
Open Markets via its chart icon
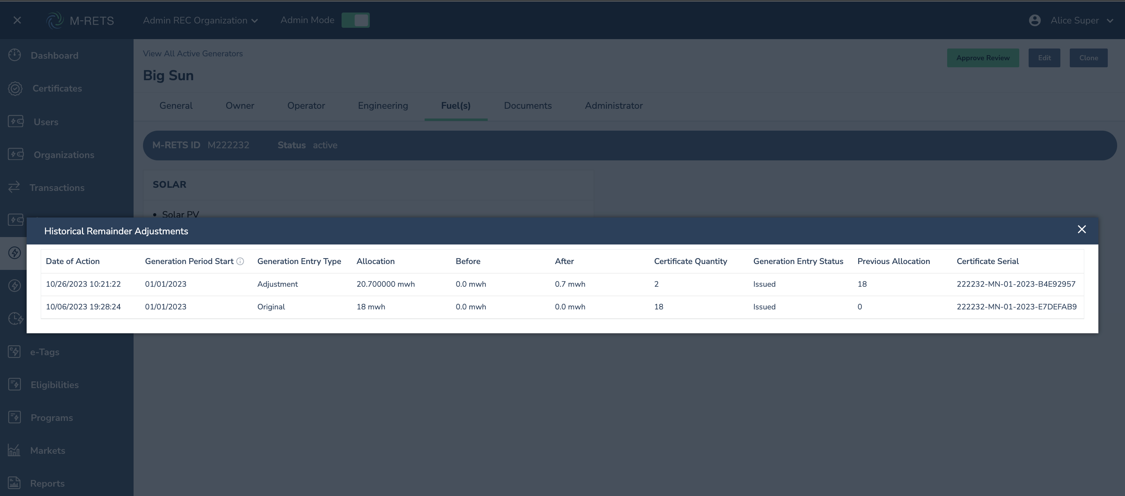pos(14,450)
